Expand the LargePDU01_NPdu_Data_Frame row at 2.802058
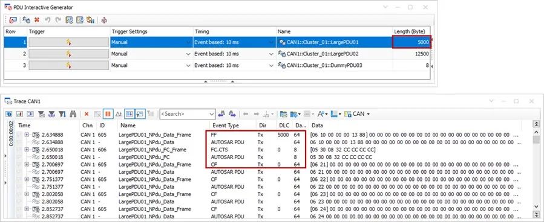Screen dimensions: 544x222 [x=27, y=194]
